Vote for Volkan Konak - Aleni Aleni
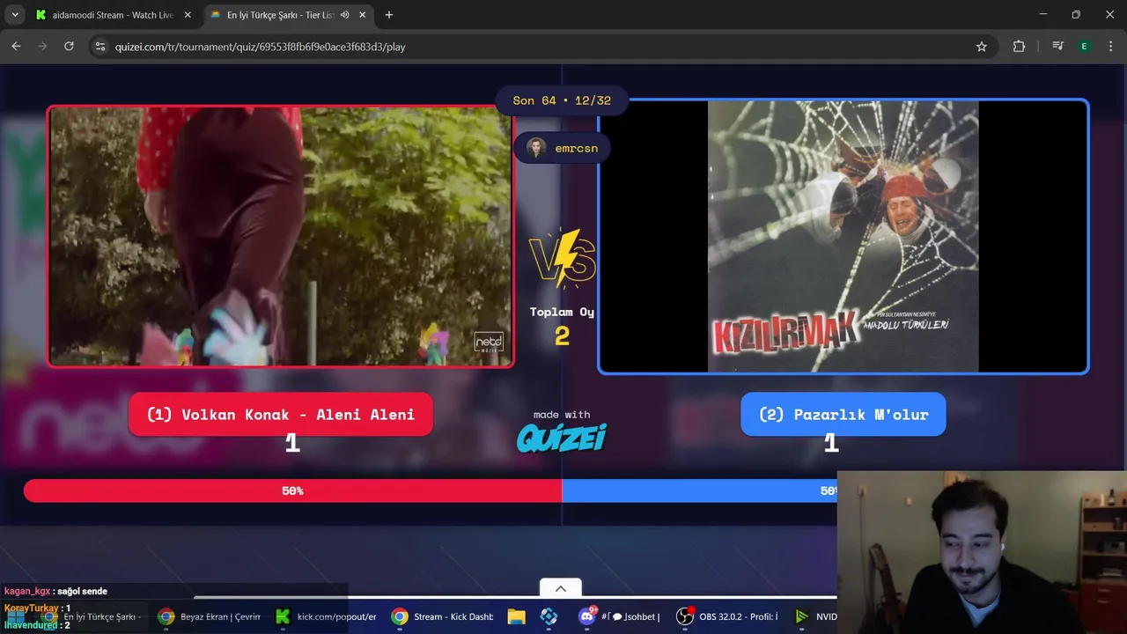 click(281, 414)
